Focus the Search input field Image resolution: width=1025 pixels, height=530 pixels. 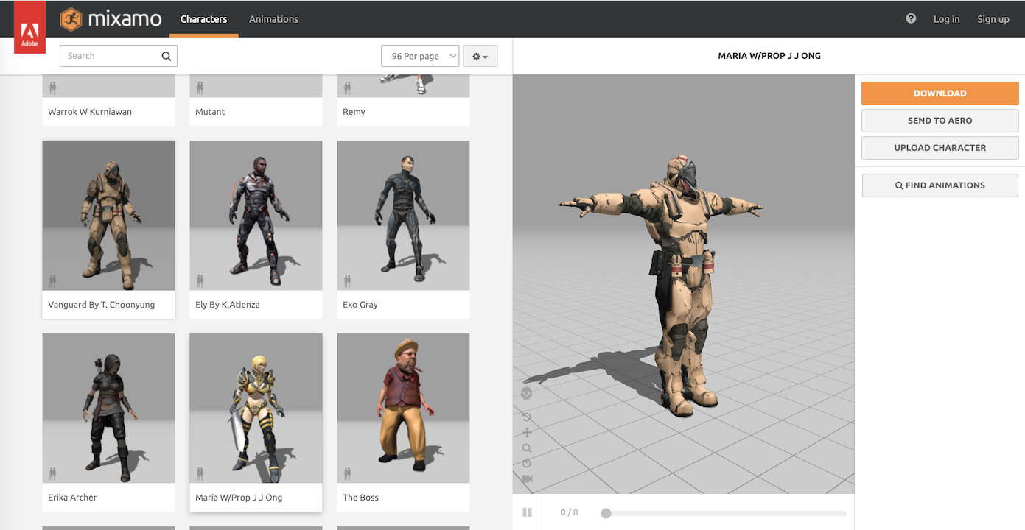pos(119,56)
